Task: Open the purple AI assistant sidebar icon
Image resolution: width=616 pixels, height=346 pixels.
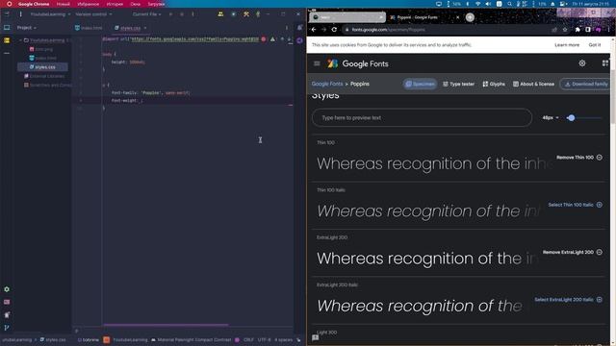Action: point(299,40)
